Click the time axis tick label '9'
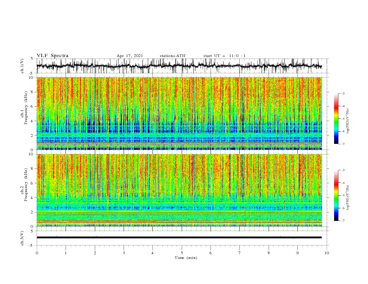The height and width of the screenshot is (284, 368). [297, 253]
